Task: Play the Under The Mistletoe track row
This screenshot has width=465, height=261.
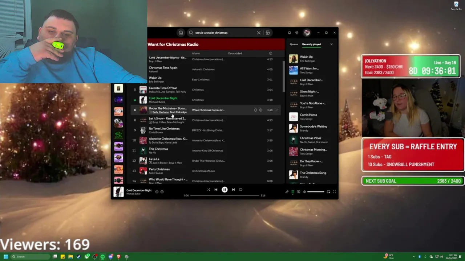Action: pos(135,110)
